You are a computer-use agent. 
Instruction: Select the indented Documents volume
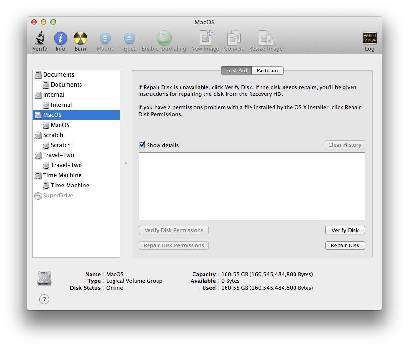(76, 85)
